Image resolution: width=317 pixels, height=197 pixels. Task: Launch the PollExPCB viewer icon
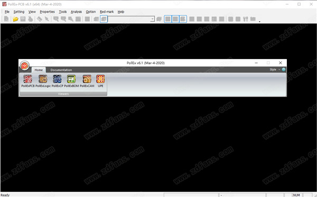28,81
